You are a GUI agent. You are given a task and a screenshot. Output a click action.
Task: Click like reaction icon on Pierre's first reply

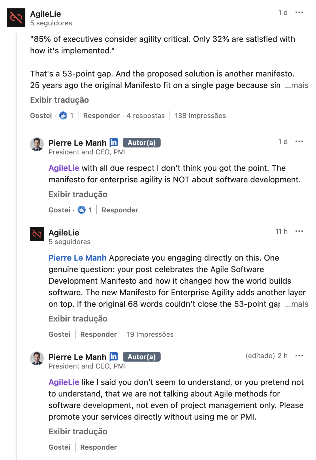tap(82, 210)
